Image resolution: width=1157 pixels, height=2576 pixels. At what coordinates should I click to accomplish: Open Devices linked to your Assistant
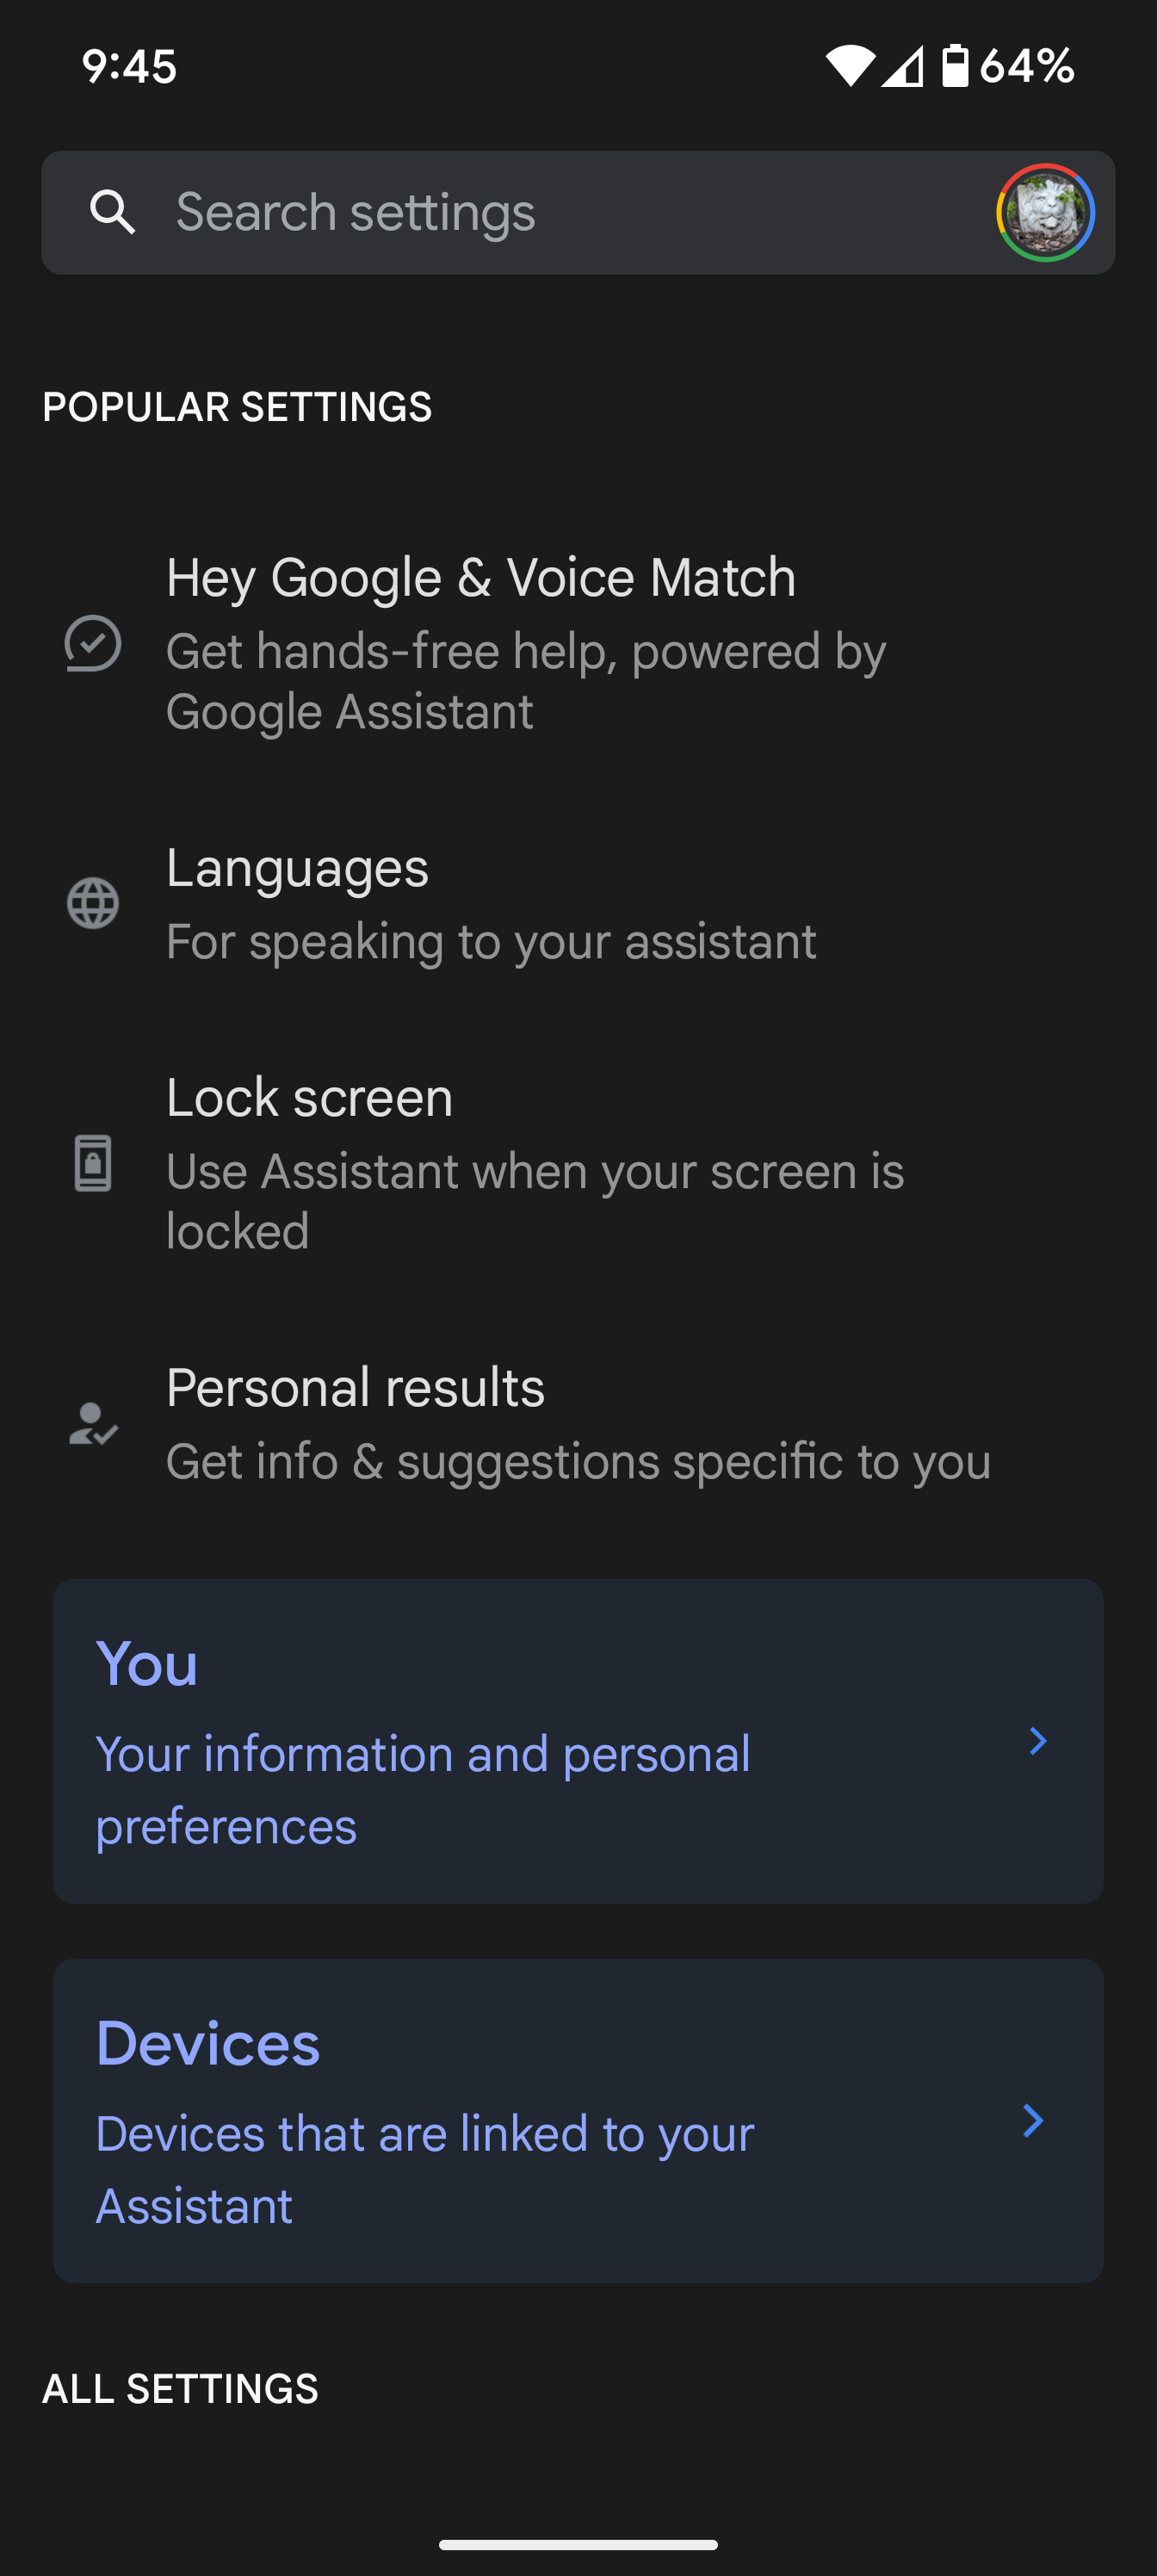click(x=578, y=2121)
